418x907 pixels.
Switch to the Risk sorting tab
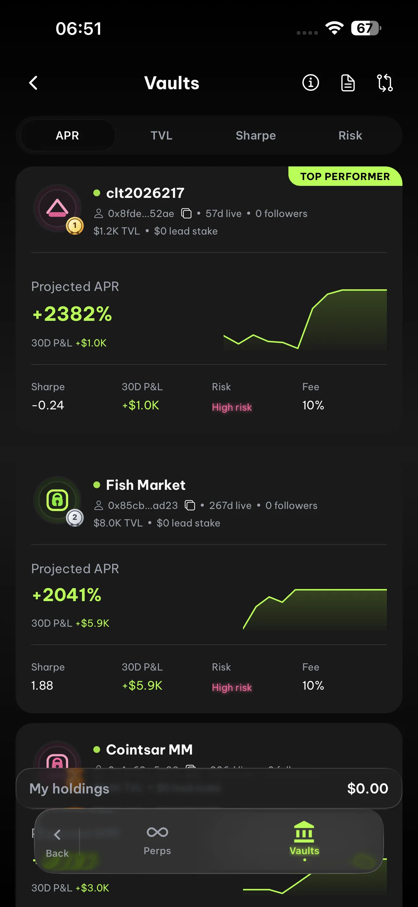[x=350, y=136]
